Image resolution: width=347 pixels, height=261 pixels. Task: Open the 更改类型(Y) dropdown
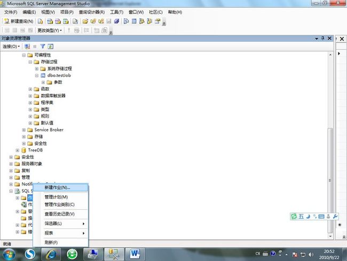(50, 30)
